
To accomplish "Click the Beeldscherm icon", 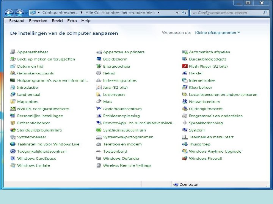I will [99, 59].
